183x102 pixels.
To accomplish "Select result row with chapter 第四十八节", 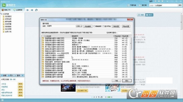I will click(x=86, y=75).
